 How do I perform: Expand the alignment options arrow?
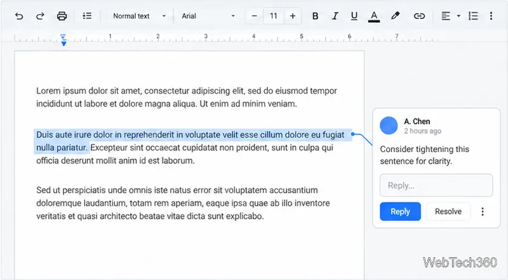[458, 16]
